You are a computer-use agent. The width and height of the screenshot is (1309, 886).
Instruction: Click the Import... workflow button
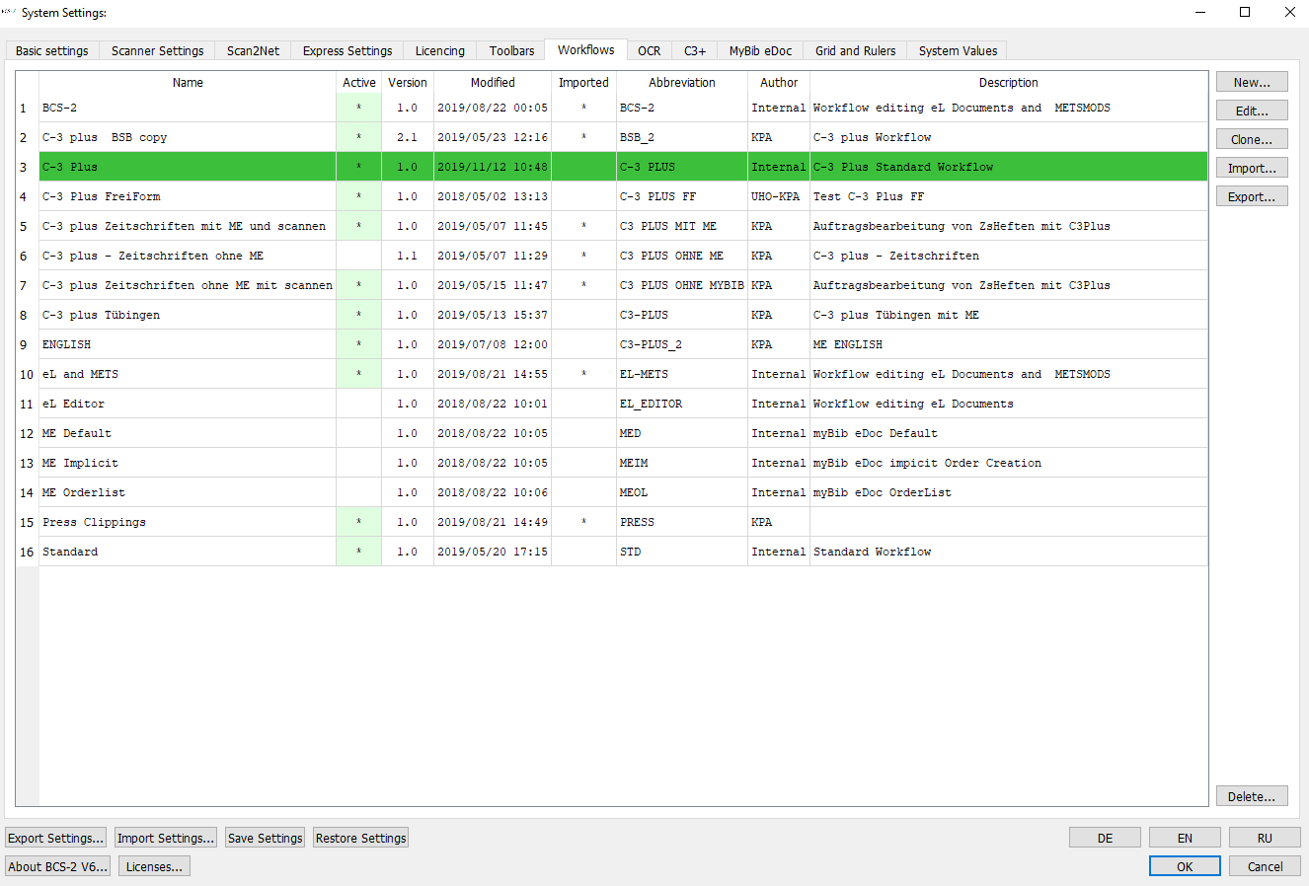coord(1252,168)
